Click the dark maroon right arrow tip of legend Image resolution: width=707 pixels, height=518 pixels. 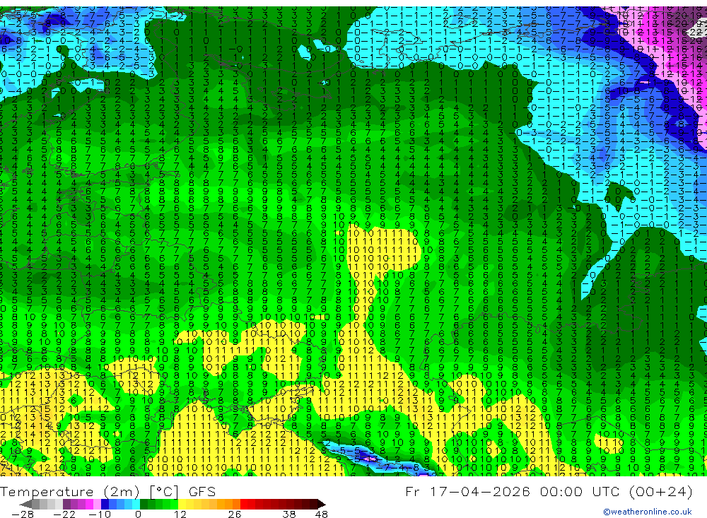tap(322, 505)
